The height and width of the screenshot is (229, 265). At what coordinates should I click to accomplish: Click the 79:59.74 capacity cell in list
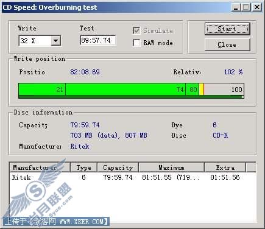coord(118,177)
